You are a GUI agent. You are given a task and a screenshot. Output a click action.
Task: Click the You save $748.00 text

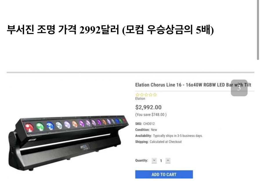pyautogui.click(x=151, y=115)
